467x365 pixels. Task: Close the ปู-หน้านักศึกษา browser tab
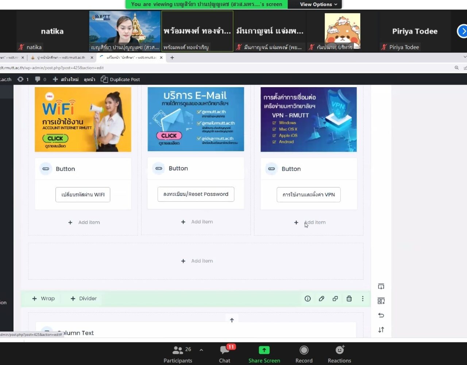pyautogui.click(x=92, y=58)
